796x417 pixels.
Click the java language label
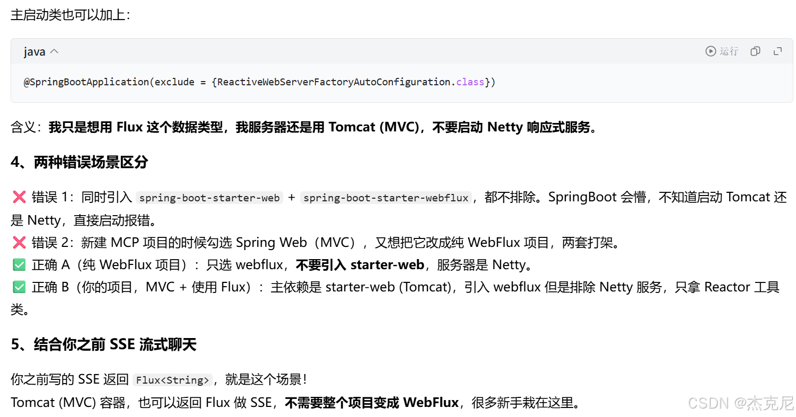point(34,52)
